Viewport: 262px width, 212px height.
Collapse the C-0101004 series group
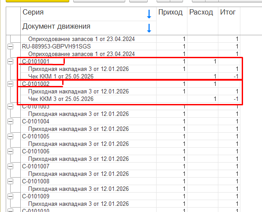(10, 121)
